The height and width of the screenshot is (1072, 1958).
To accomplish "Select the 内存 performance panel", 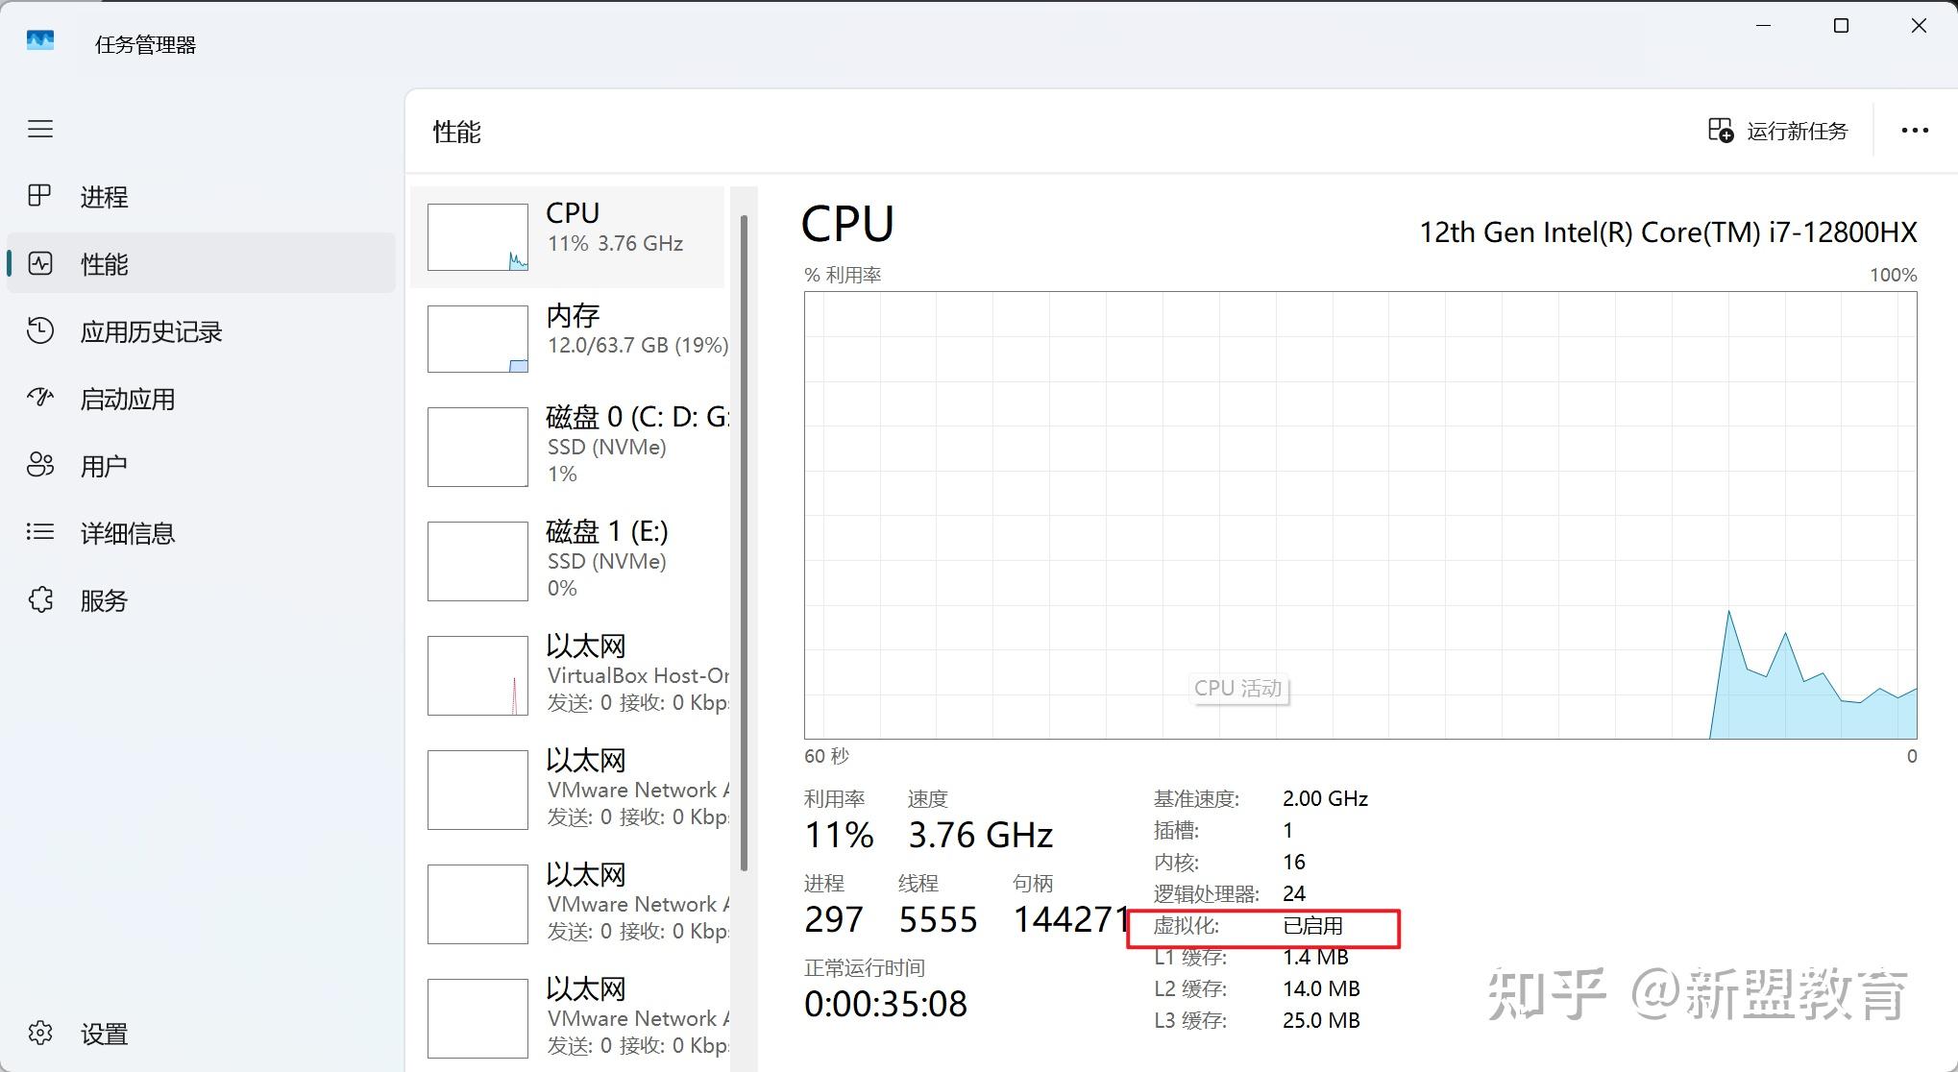I will click(567, 338).
